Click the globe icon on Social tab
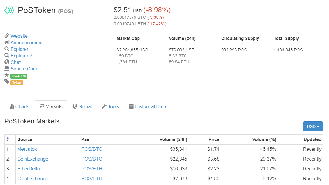 [x=75, y=106]
